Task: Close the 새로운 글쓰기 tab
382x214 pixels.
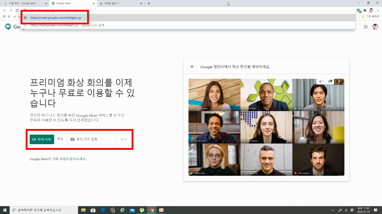Action: tap(141, 3)
